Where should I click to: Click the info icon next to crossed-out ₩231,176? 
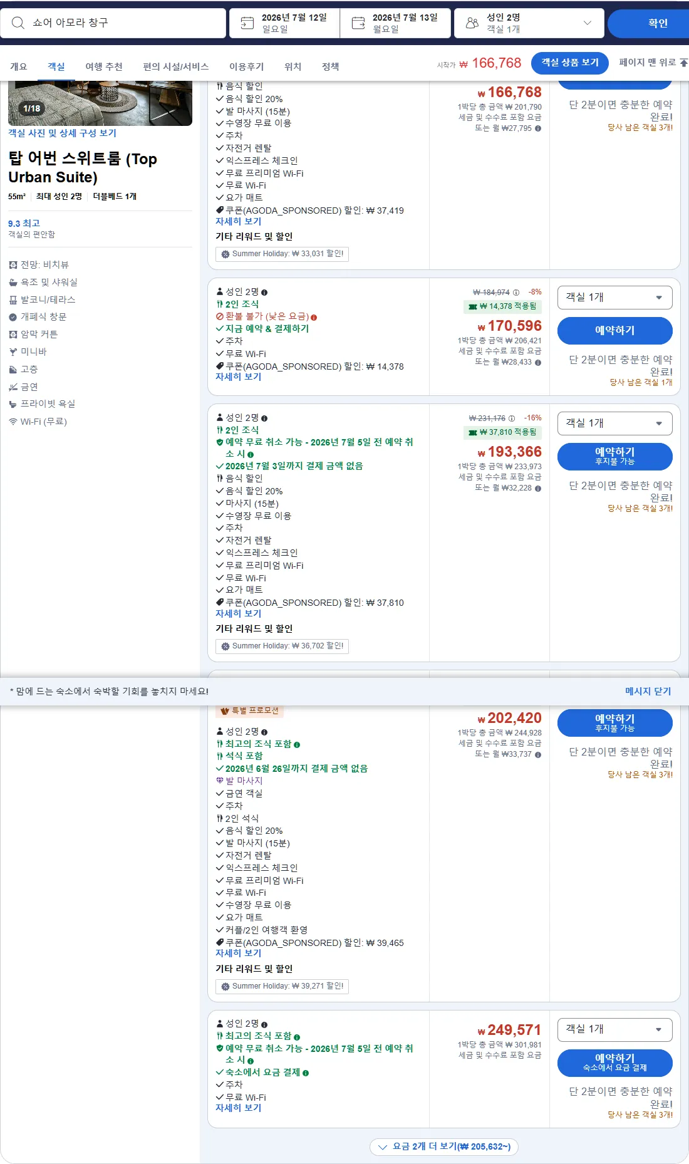coord(512,418)
